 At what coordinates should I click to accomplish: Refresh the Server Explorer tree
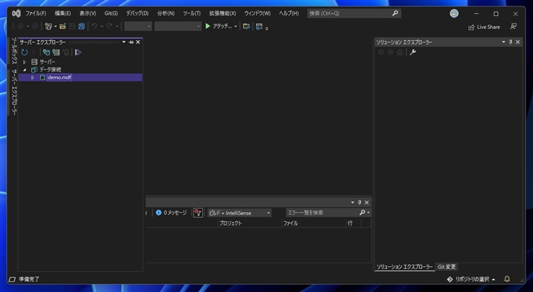pyautogui.click(x=24, y=52)
